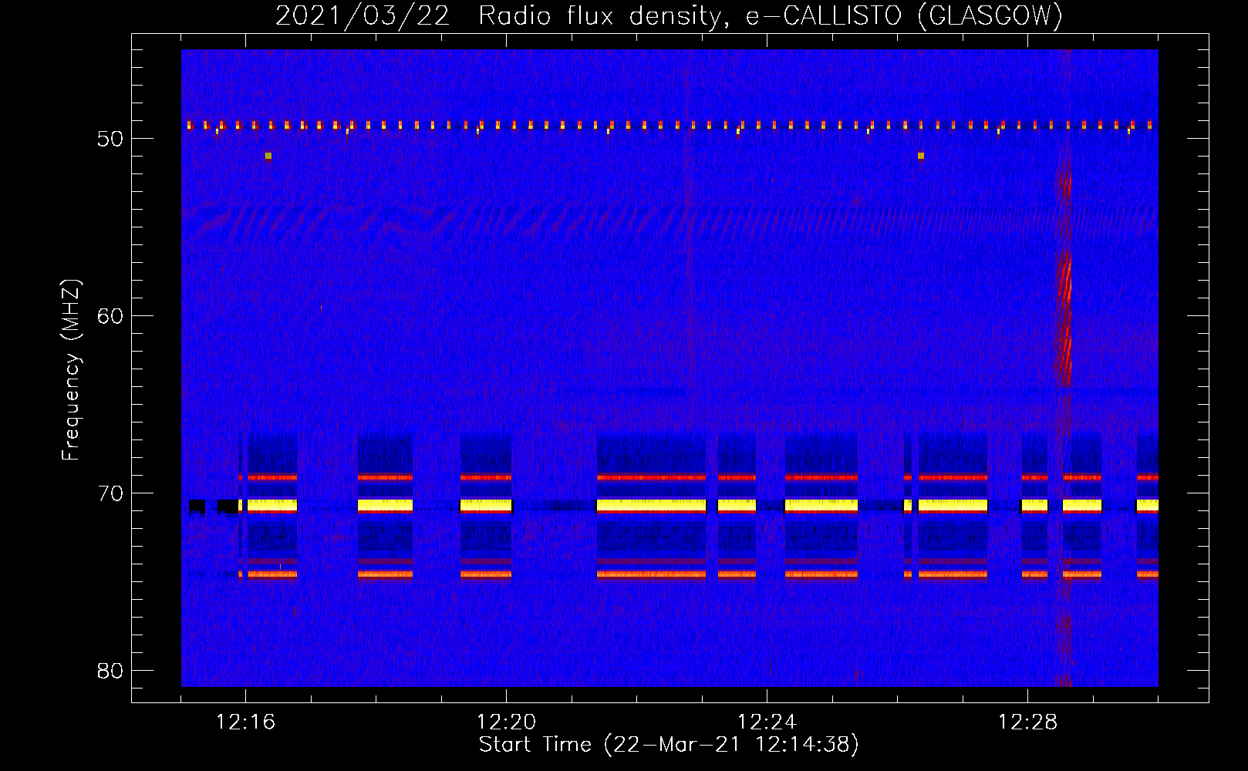
Task: Click the small yellow square marker after 12:16
Action: (x=268, y=156)
